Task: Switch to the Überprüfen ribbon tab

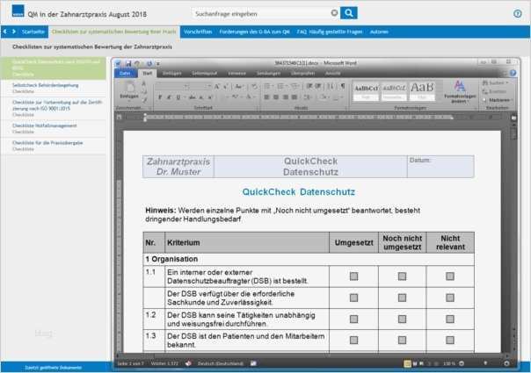Action: coord(302,73)
